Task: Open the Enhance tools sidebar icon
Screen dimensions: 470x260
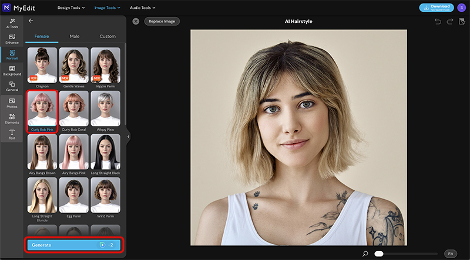Action: coord(12,39)
